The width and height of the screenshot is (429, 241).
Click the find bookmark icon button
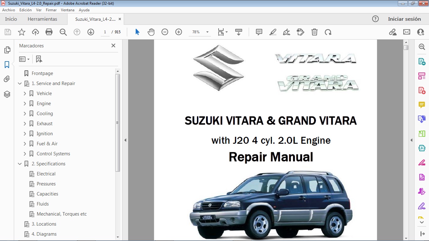point(39,59)
